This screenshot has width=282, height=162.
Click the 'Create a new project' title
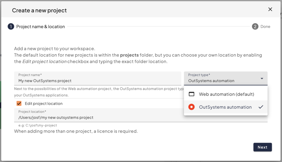(39, 11)
